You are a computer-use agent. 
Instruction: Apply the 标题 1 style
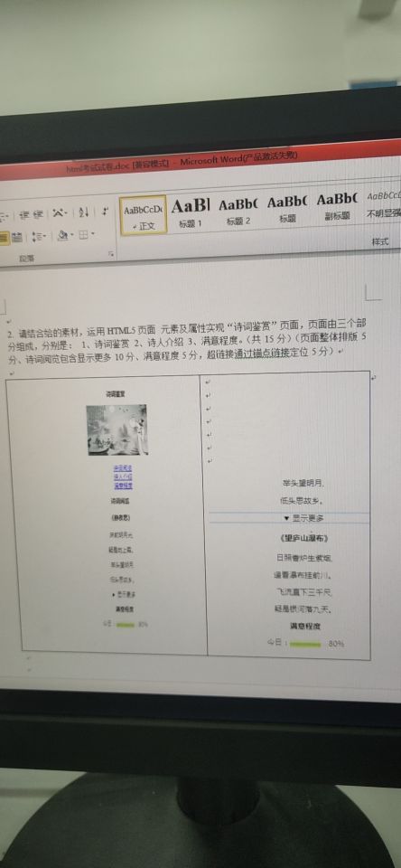coord(191,213)
